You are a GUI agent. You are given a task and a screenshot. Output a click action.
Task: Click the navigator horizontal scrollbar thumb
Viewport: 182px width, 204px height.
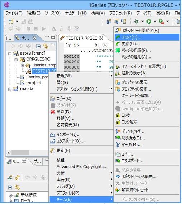[20, 153]
